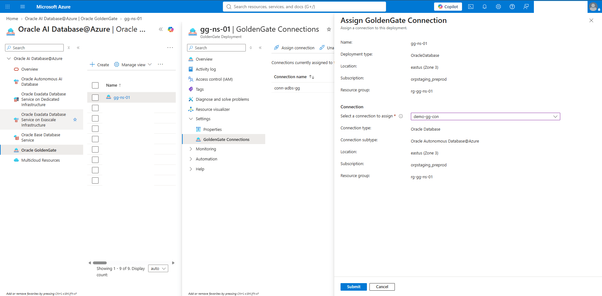Check the fifth row checkbox beneath the gg-ns-01 row
This screenshot has width=602, height=296.
95,149
